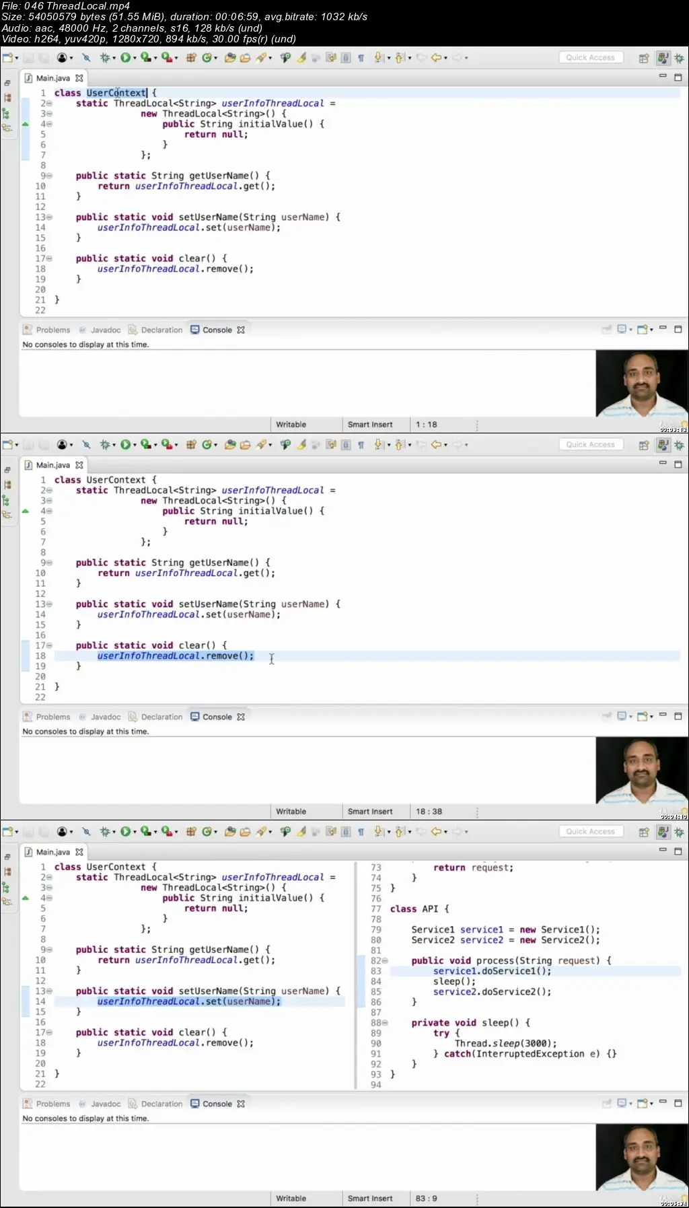Collapse the fold at line 9 in the first frame
Image resolution: width=689 pixels, height=1208 pixels.
click(50, 176)
